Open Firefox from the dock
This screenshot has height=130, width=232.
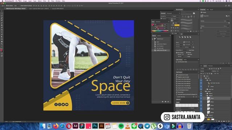[x=56, y=126]
